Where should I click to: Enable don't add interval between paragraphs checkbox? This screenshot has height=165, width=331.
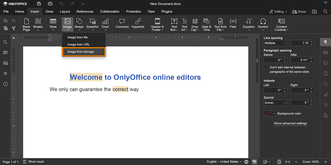tap(266, 67)
